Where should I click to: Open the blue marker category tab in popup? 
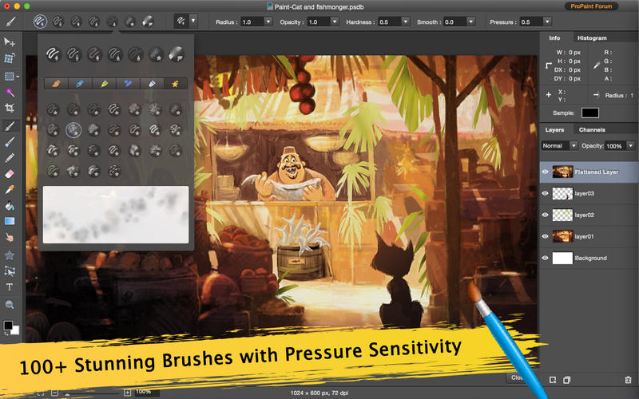tap(80, 84)
